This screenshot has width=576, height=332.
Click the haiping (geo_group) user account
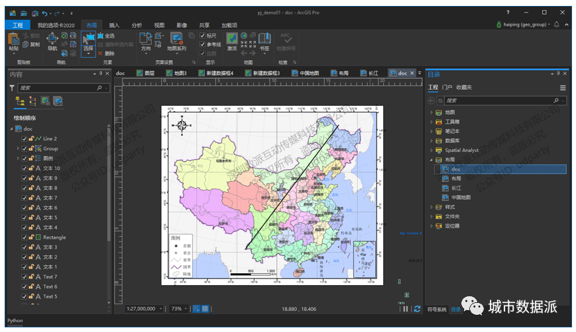[523, 24]
